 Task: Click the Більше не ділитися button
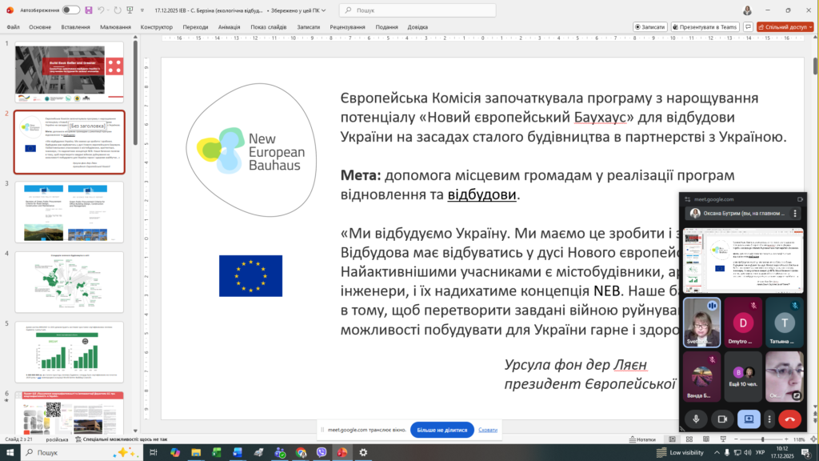coord(441,430)
